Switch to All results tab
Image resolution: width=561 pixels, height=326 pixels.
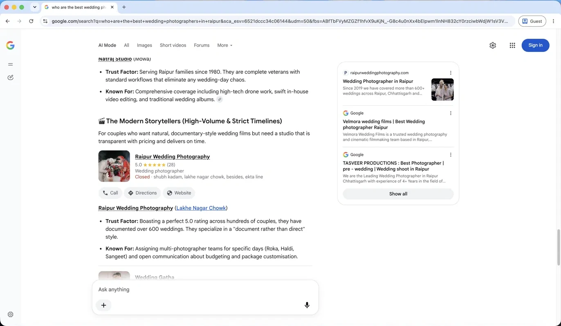(x=126, y=45)
